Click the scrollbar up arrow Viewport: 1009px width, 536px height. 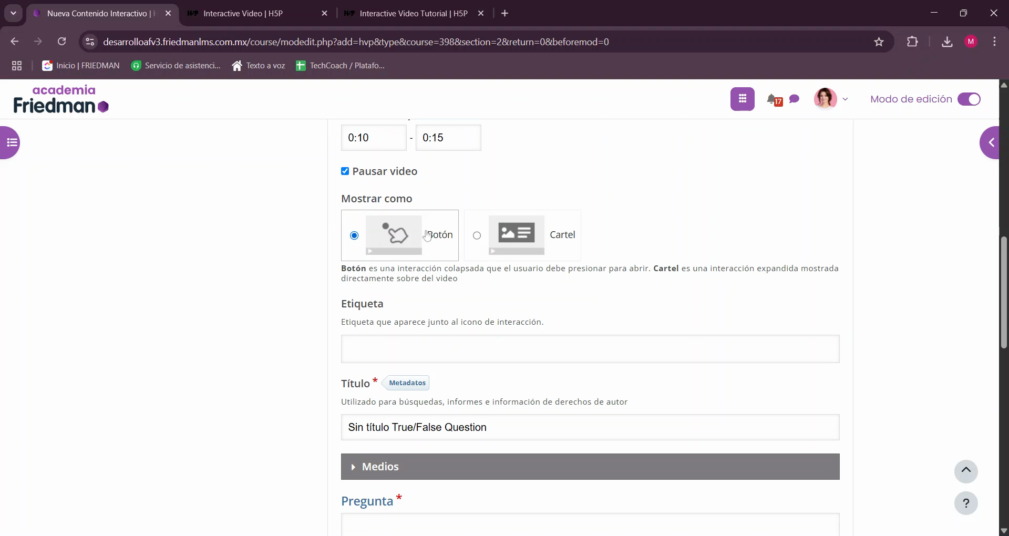(1004, 85)
